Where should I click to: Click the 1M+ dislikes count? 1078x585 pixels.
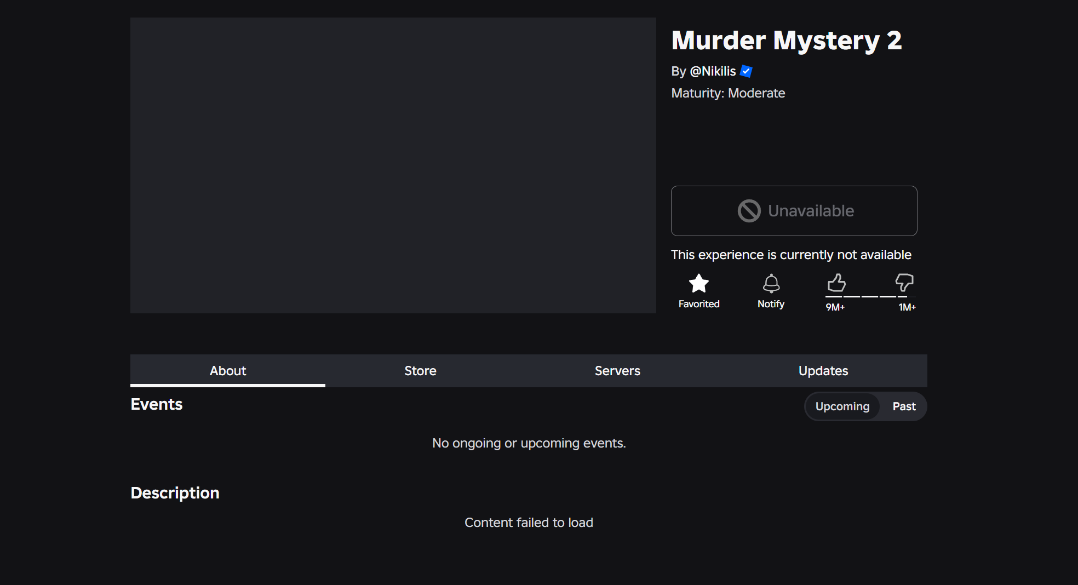pyautogui.click(x=907, y=307)
